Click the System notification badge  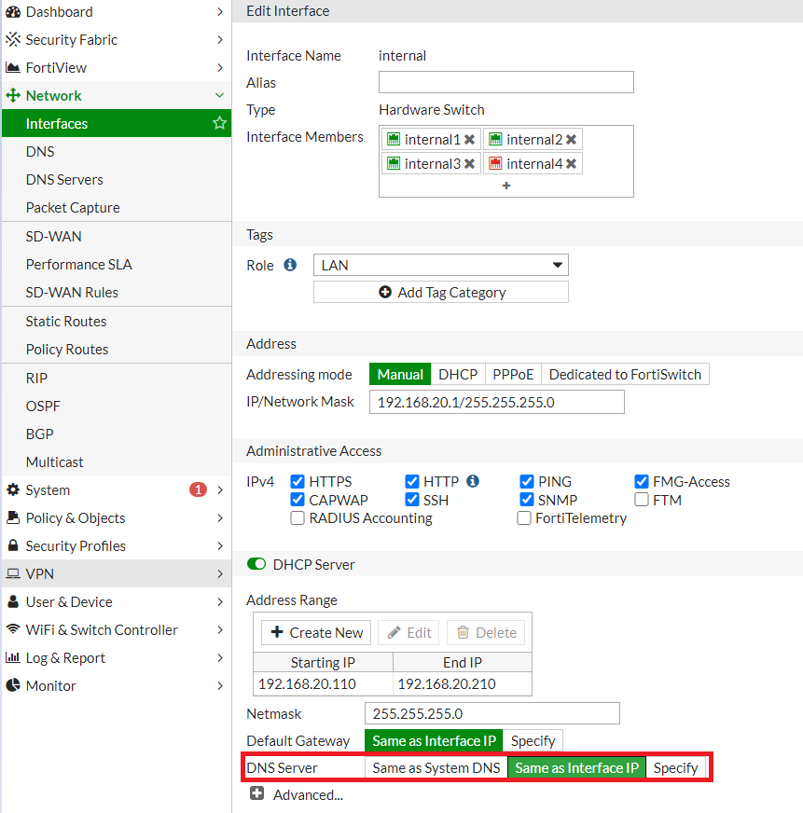click(198, 489)
